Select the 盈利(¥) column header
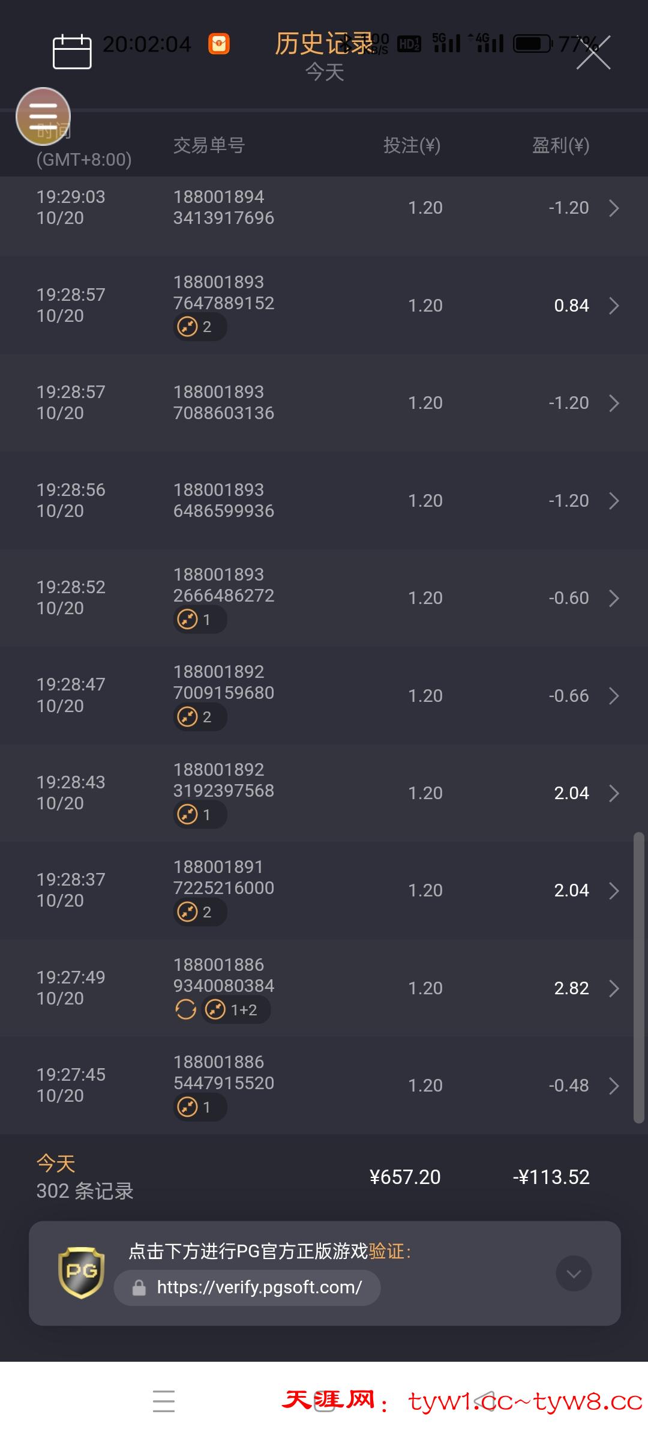This screenshot has width=648, height=1441. click(x=560, y=145)
